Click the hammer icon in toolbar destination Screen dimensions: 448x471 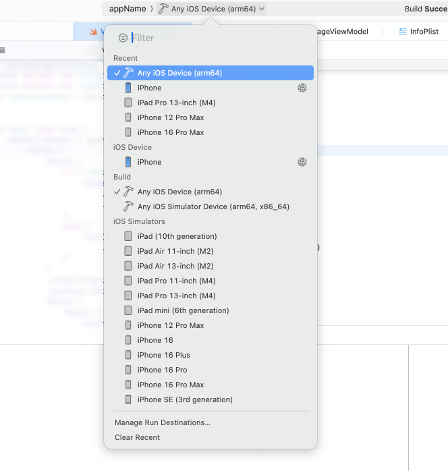point(163,9)
